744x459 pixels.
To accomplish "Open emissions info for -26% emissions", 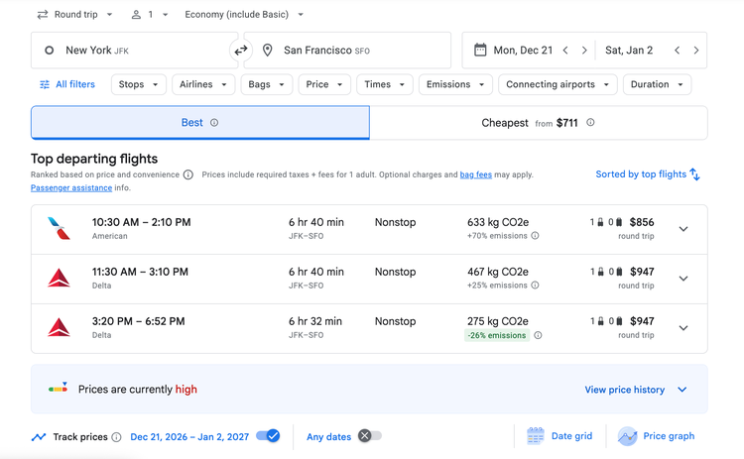I will click(x=538, y=335).
